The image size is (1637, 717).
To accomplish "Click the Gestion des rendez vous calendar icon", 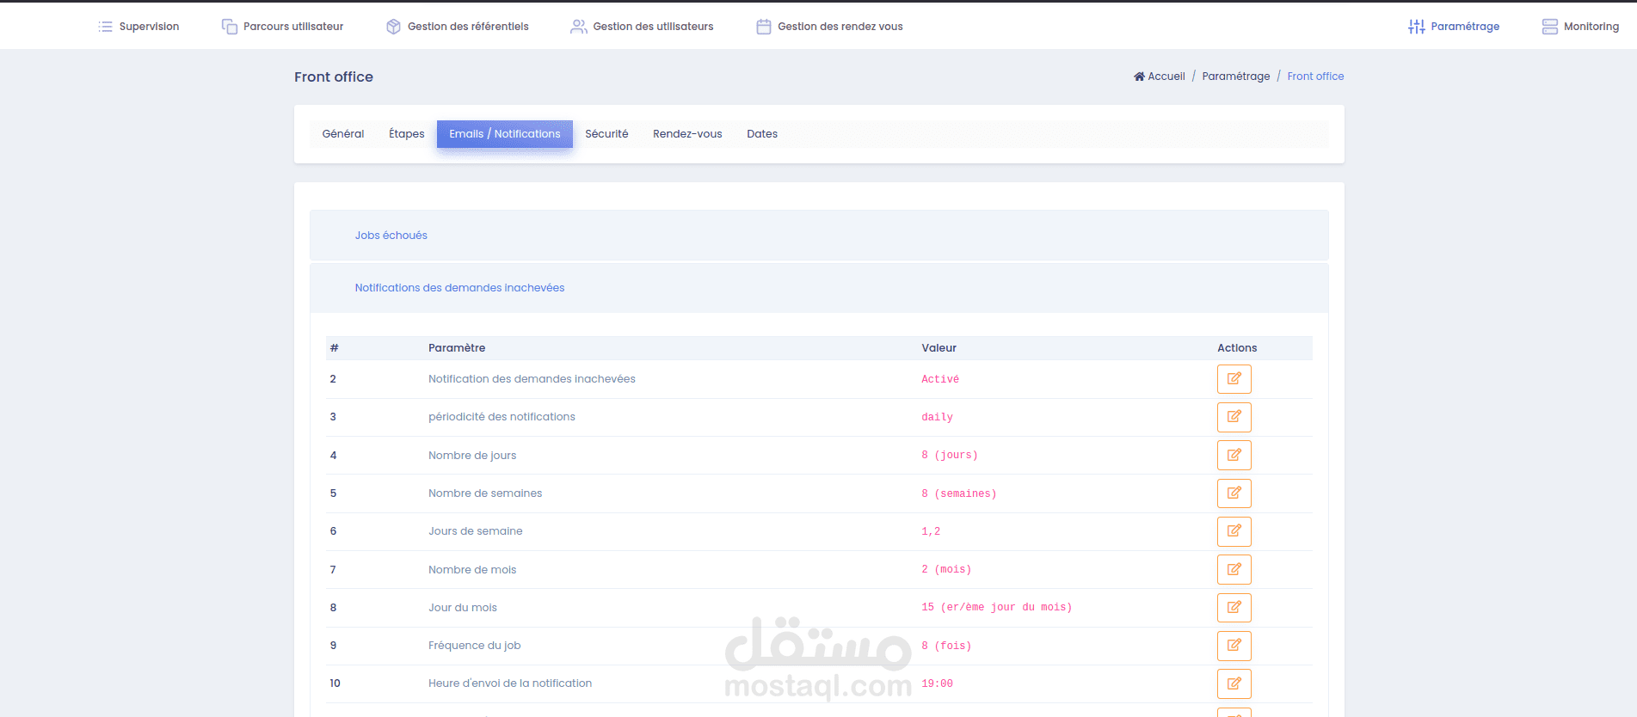I will click(763, 27).
